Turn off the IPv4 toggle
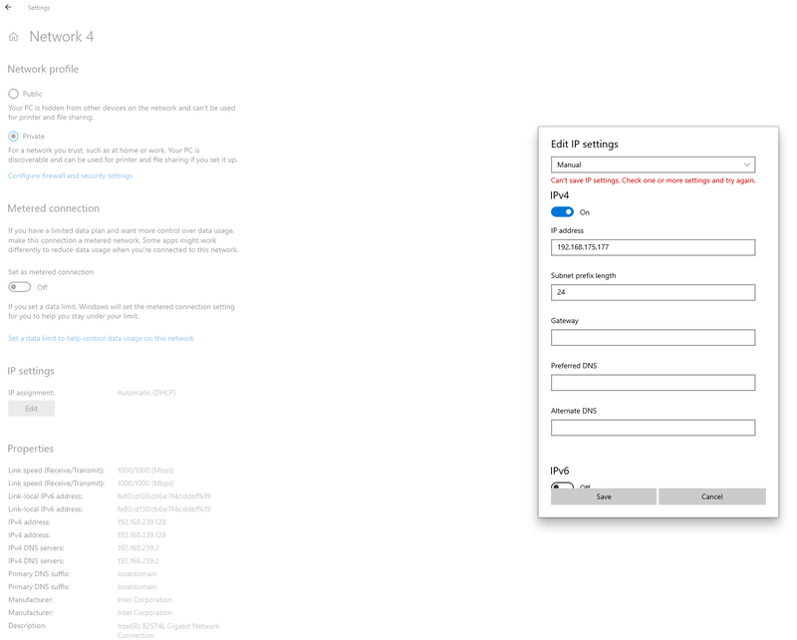Viewport: 797px width, 640px height. (x=562, y=211)
